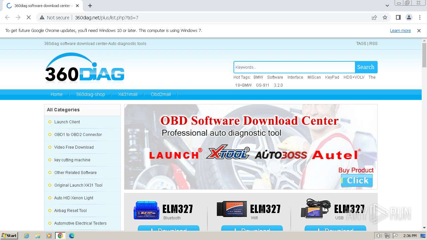The width and height of the screenshot is (427, 240).
Task: Select the HDS+VOLV hot tag
Action: click(x=354, y=77)
